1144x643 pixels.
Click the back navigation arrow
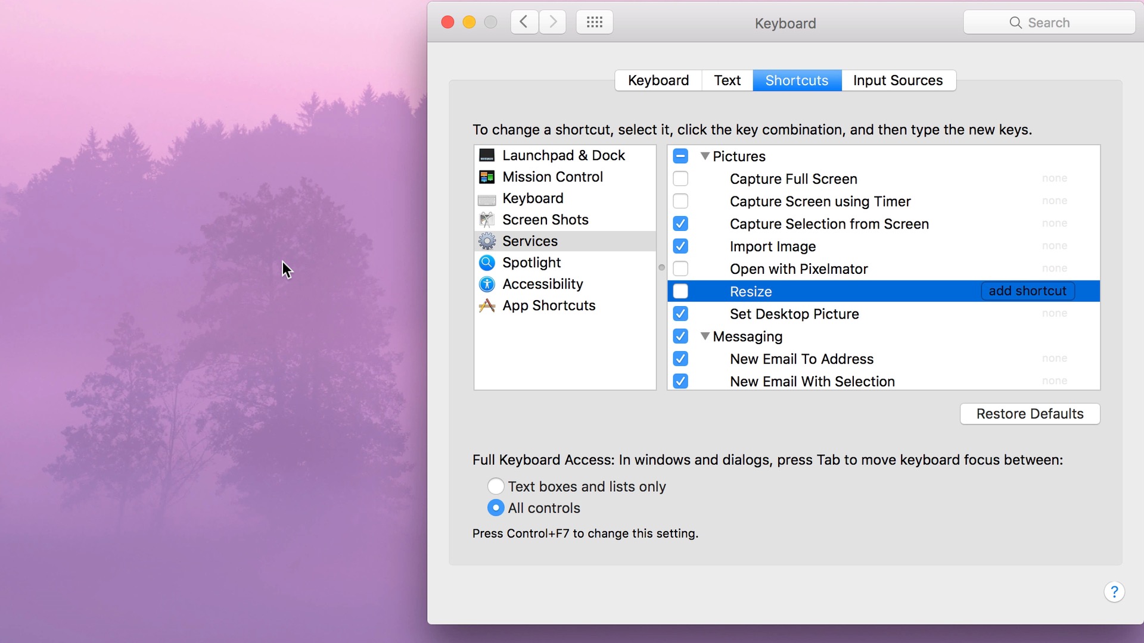[524, 21]
